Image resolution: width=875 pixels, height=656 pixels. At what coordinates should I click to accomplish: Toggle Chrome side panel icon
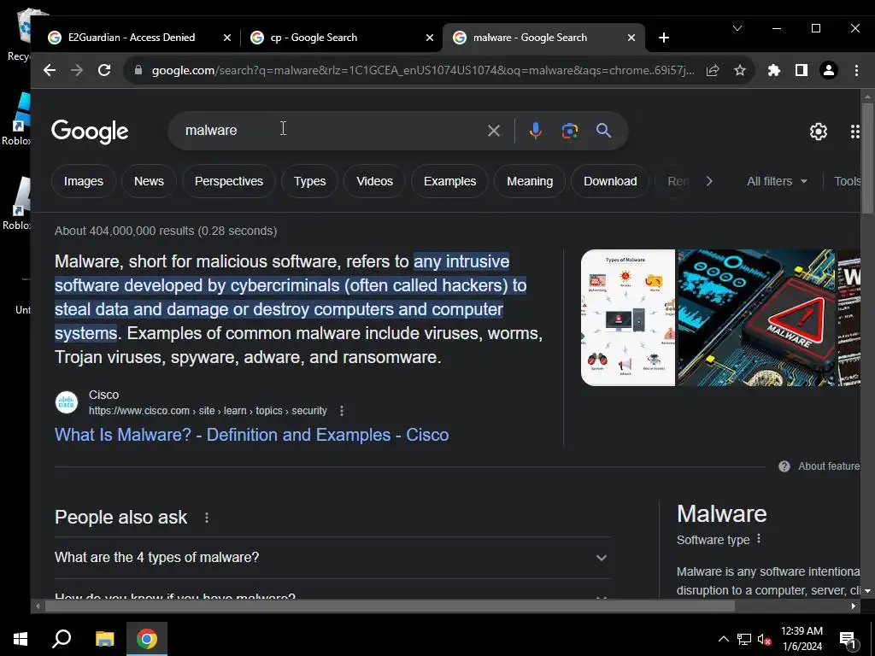(802, 70)
